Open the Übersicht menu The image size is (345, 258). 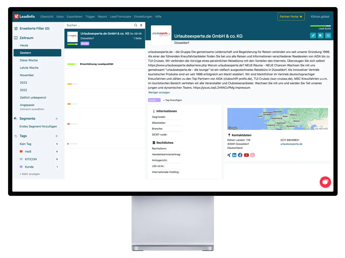(47, 16)
